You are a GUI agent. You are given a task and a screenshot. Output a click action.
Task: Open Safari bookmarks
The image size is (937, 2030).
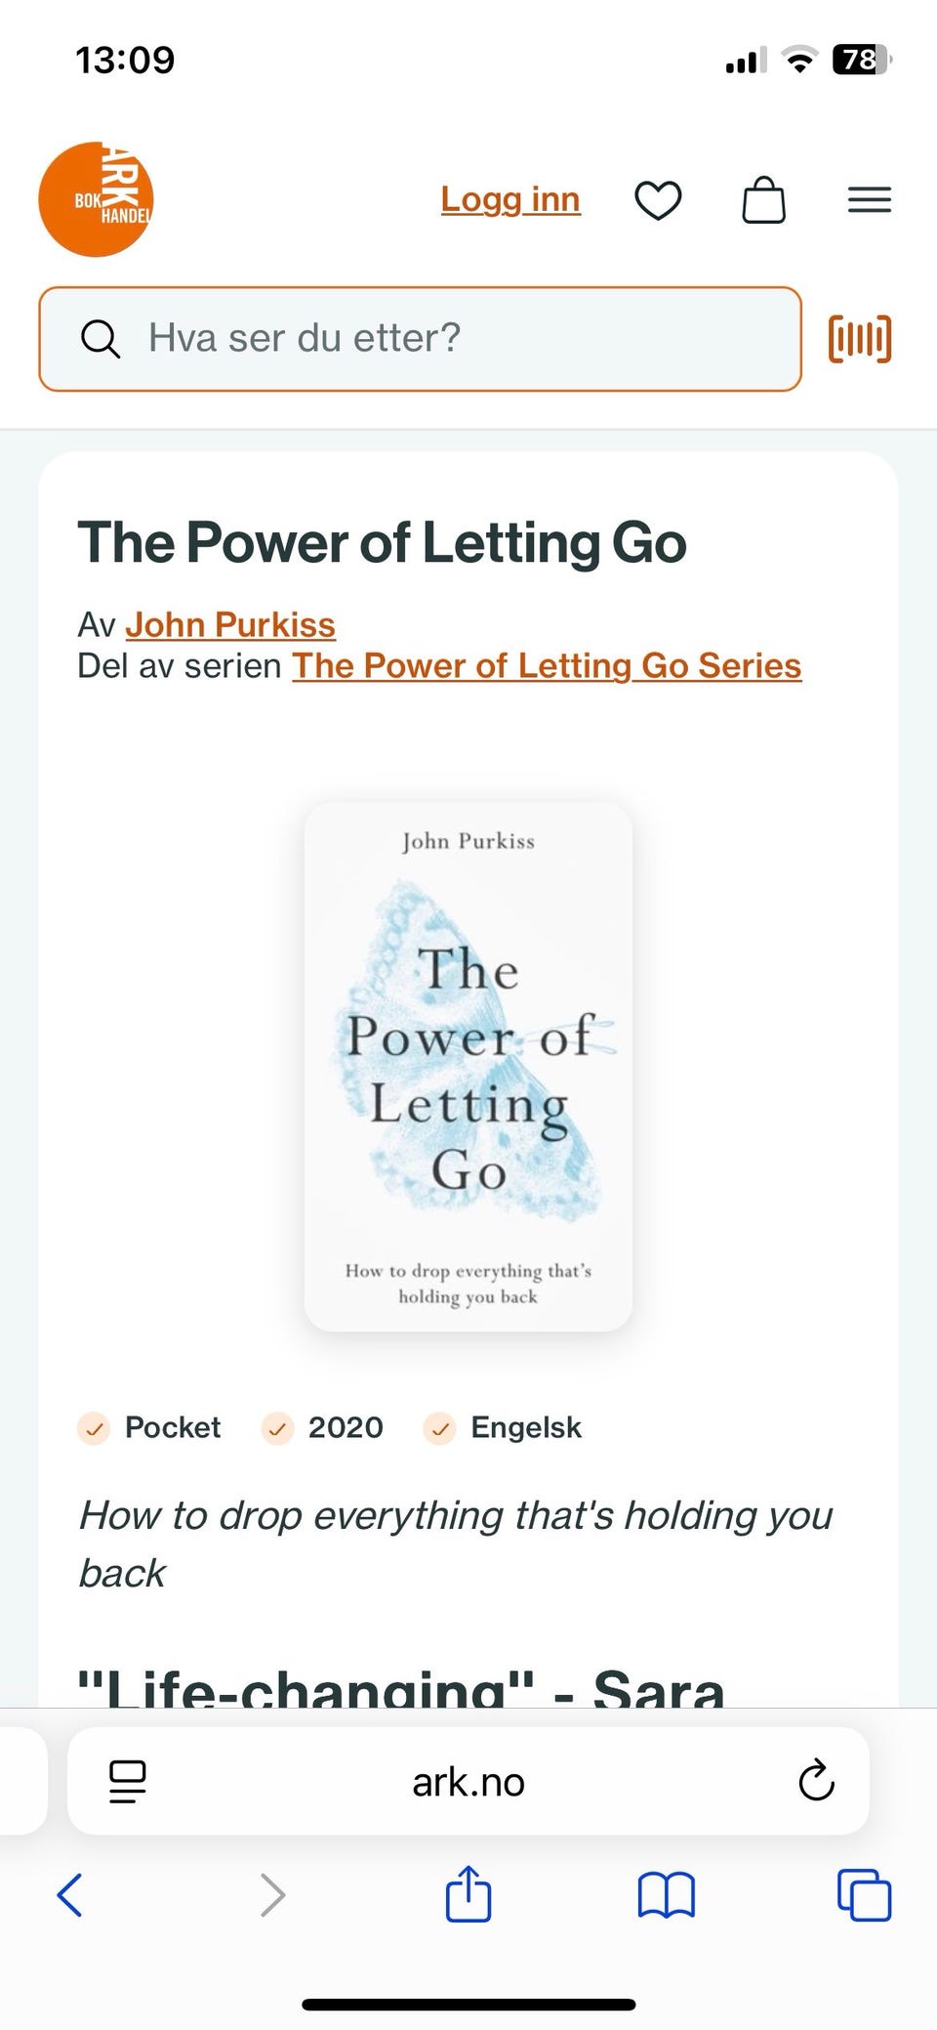(x=666, y=1895)
